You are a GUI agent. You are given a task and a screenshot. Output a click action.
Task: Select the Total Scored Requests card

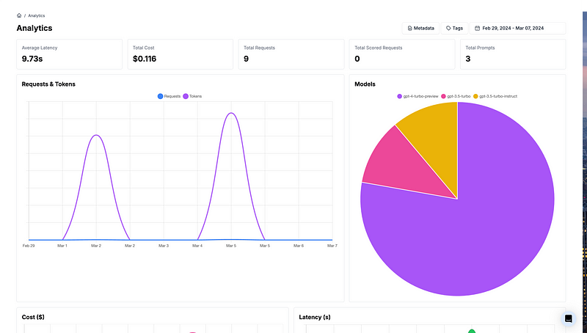(401, 54)
